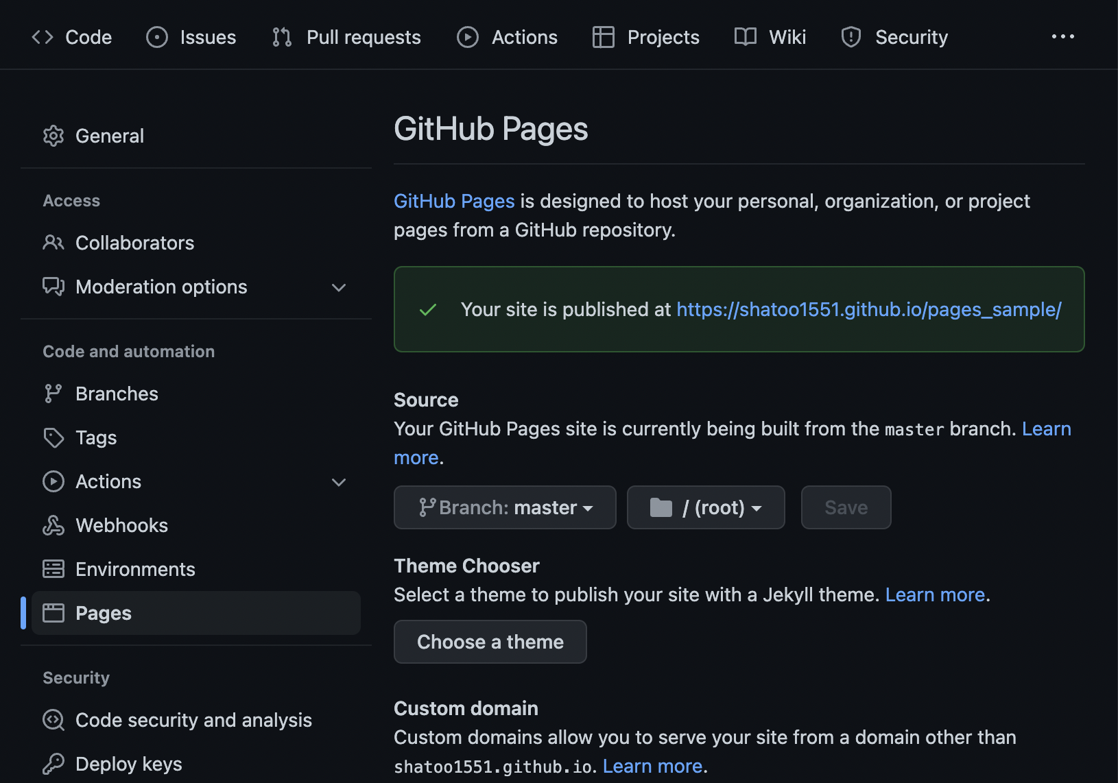1118x783 pixels.
Task: Click the Wiki book icon
Action: [x=746, y=37]
